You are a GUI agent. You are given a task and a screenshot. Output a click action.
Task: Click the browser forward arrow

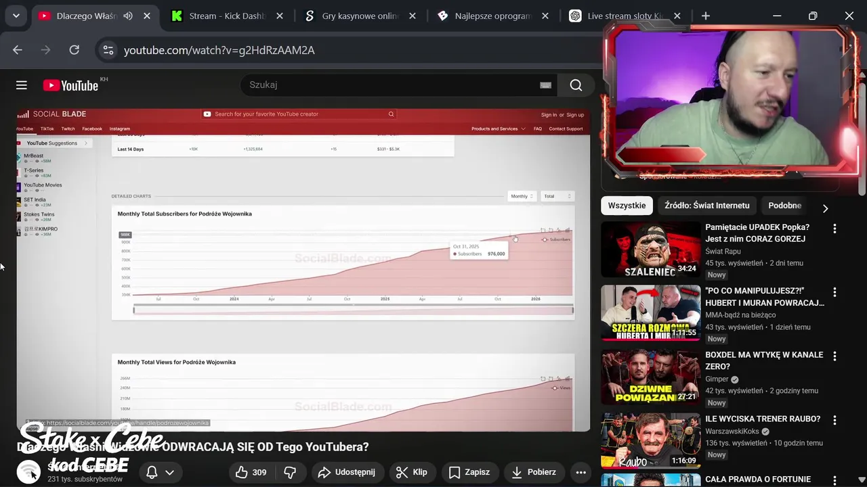pos(46,49)
